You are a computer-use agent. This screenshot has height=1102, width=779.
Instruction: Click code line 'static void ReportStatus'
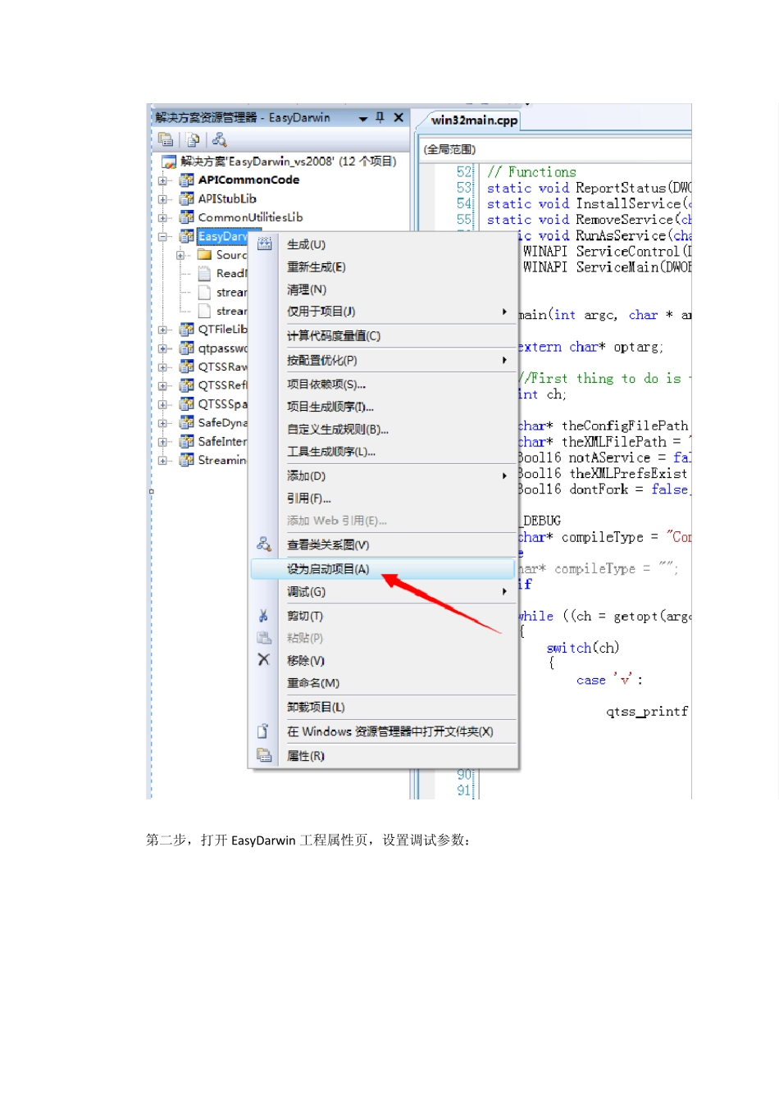[x=589, y=188]
